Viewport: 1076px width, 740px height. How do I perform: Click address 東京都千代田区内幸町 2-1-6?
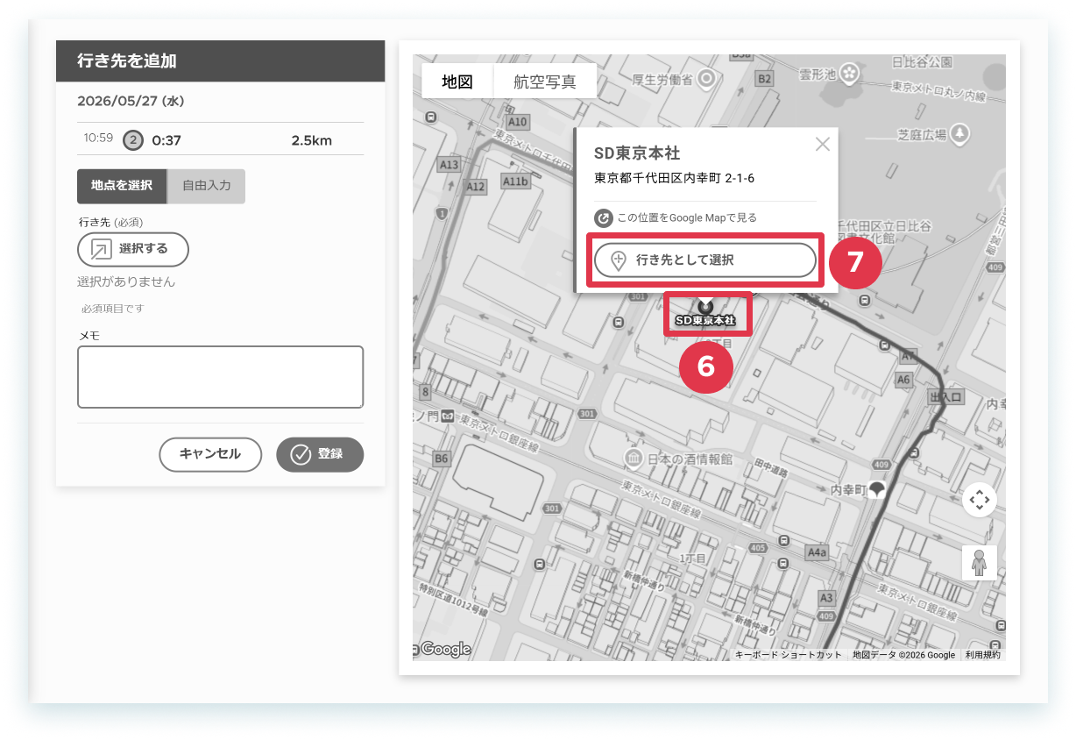click(675, 178)
